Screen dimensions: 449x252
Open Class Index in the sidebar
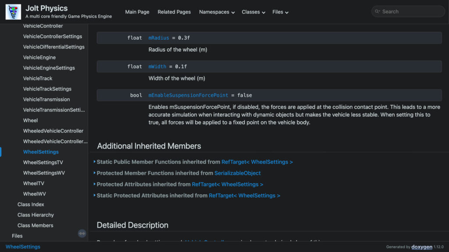click(31, 205)
